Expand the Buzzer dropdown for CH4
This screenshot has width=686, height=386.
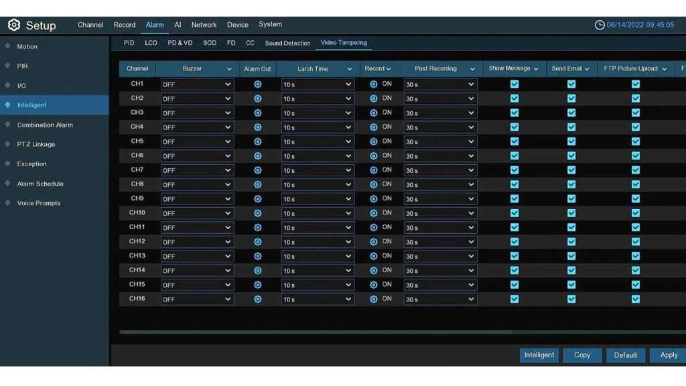point(197,127)
